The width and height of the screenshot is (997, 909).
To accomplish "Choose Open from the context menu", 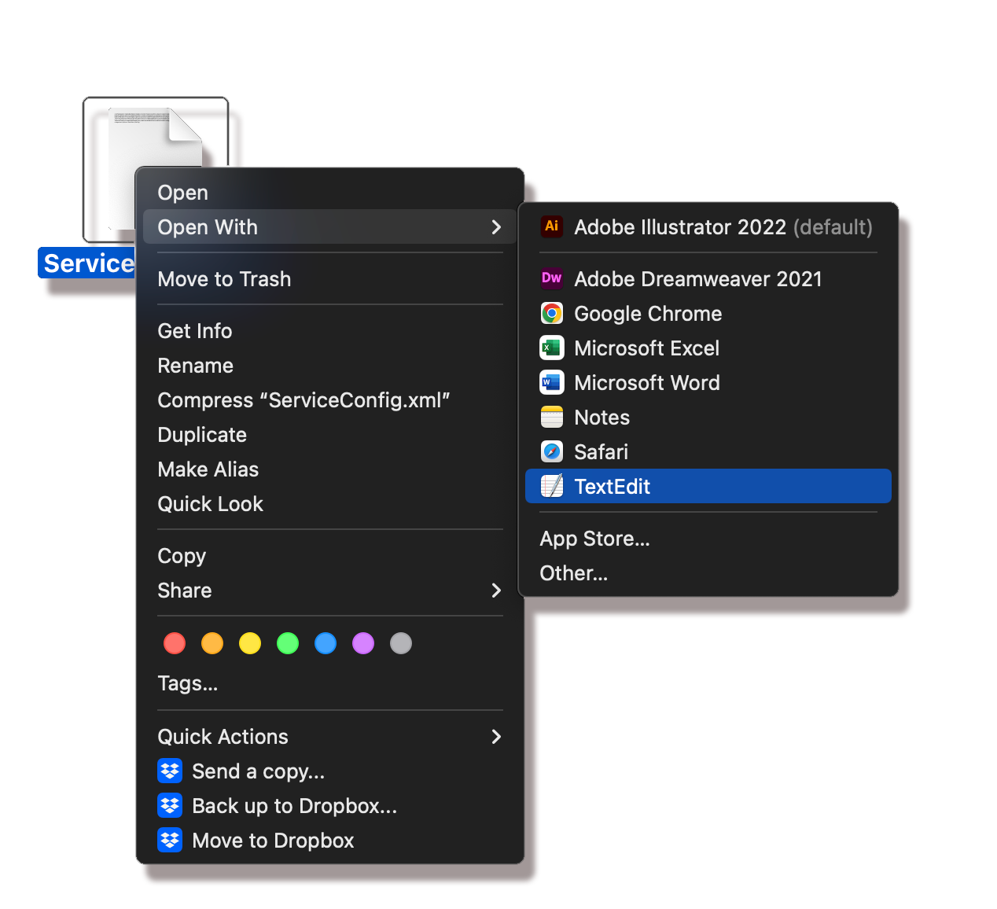I will pyautogui.click(x=330, y=193).
